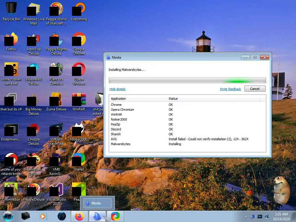
Task: Open ChomikBox desktop icon
Action: (x=11, y=192)
